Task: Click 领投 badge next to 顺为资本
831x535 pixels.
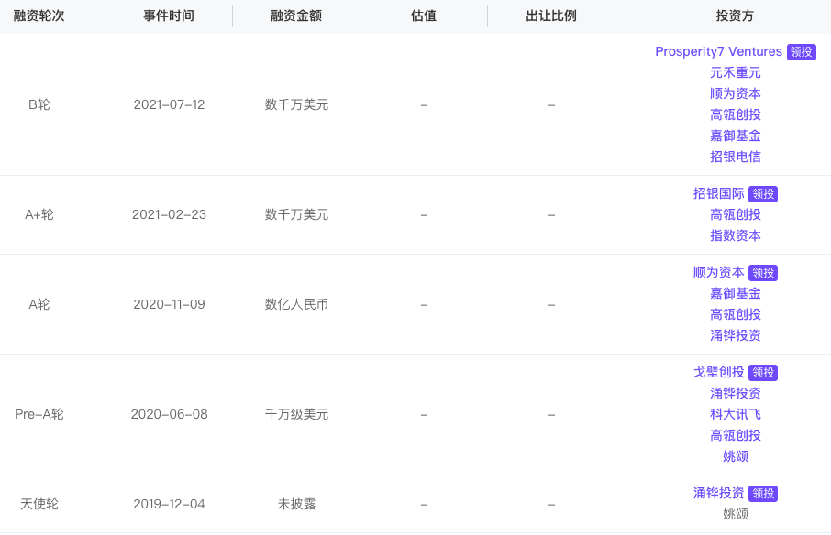Action: pos(762,273)
